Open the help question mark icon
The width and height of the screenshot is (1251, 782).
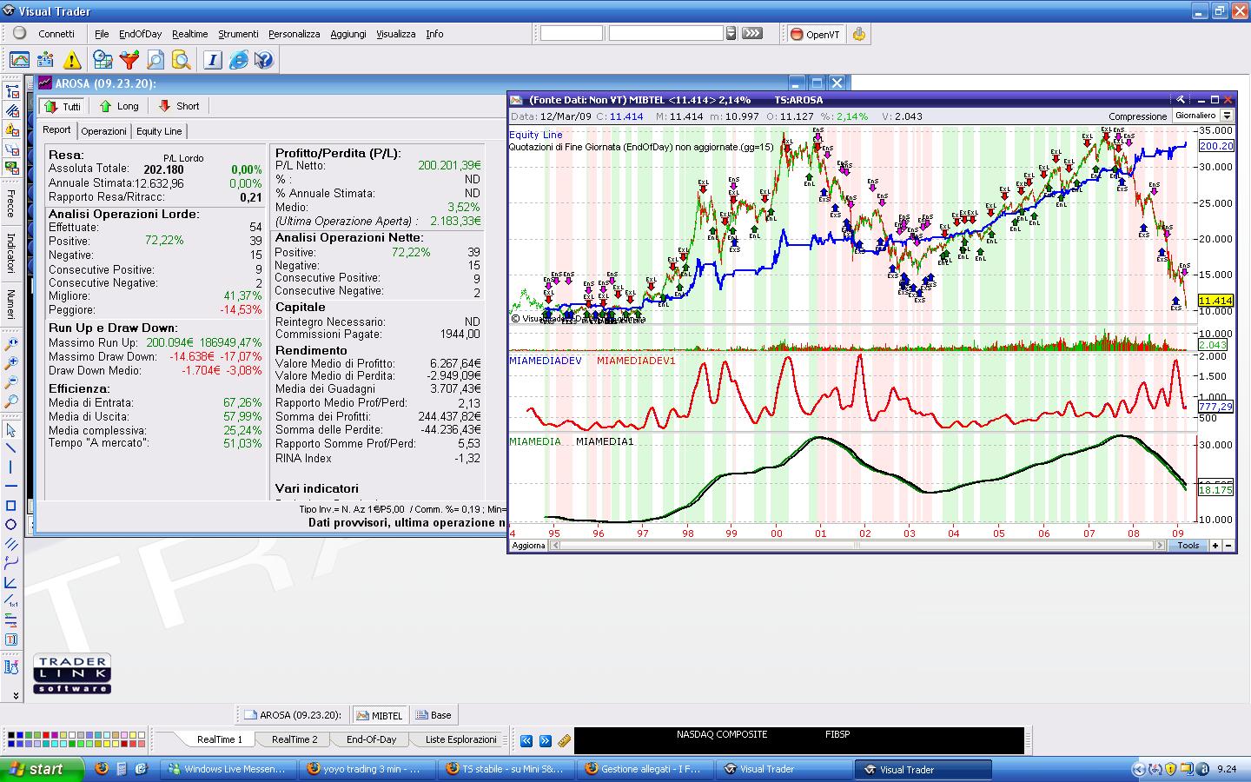tap(264, 60)
